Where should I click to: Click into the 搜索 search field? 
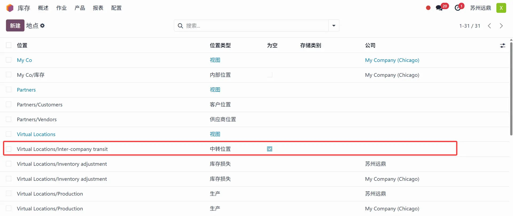pyautogui.click(x=254, y=26)
